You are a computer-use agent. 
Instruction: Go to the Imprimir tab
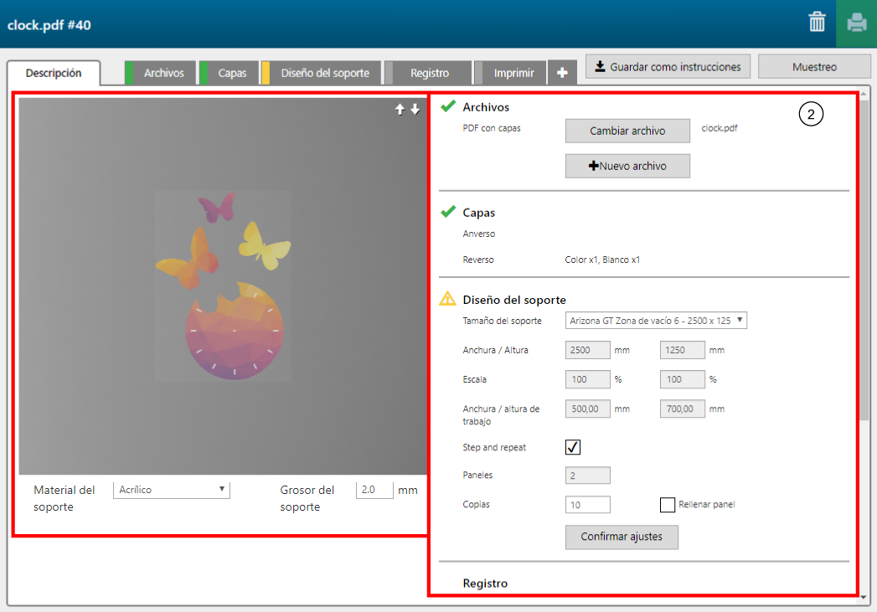[x=513, y=73]
